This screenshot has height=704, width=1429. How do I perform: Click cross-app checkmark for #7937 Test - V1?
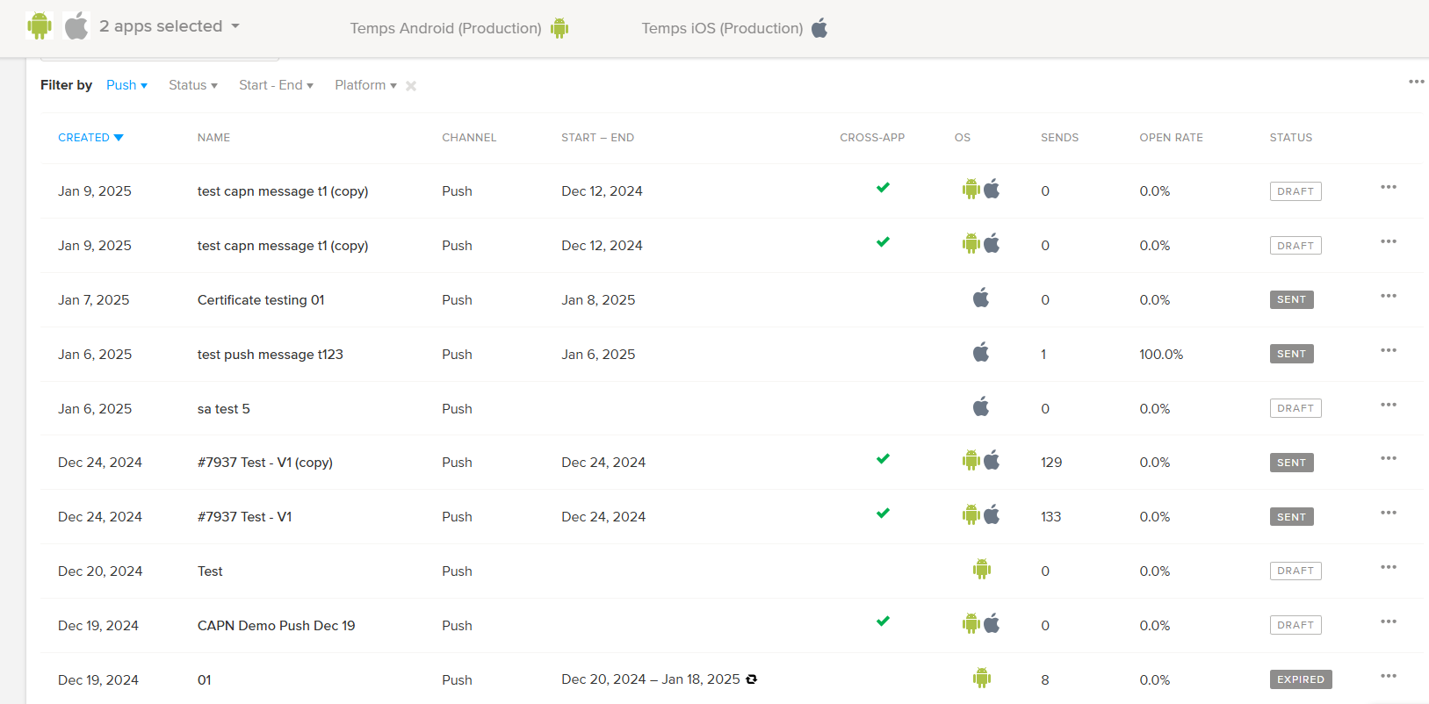click(x=883, y=514)
